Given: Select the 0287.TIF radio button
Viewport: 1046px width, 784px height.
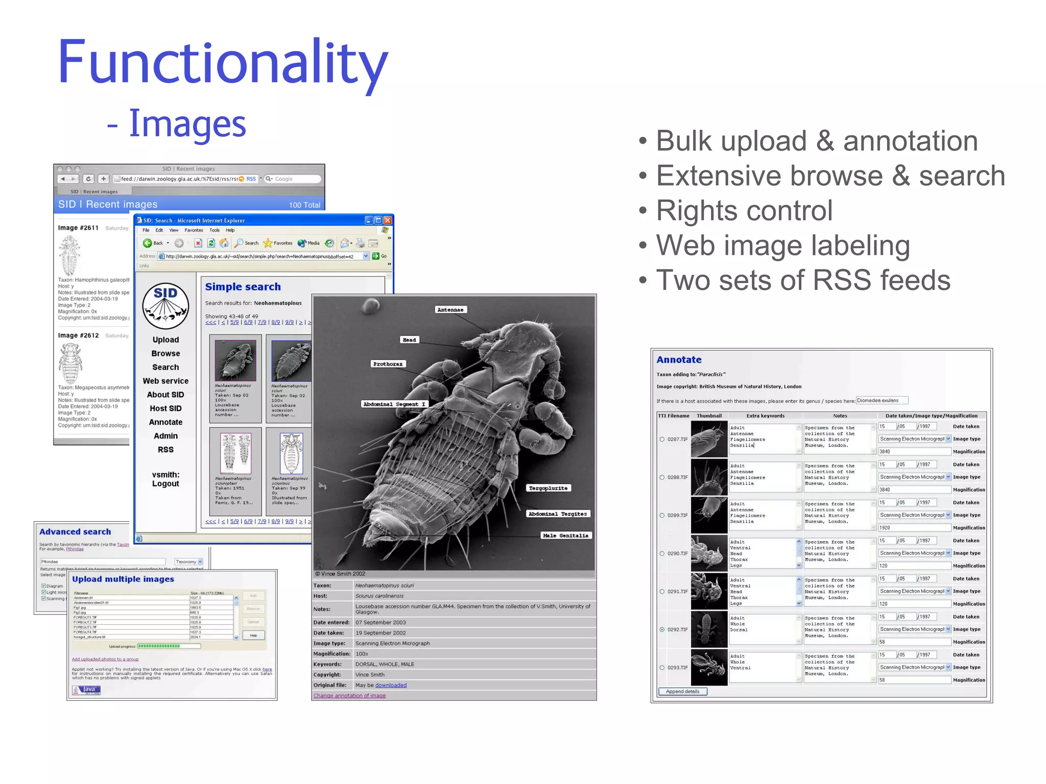Looking at the screenshot, I should point(662,439).
